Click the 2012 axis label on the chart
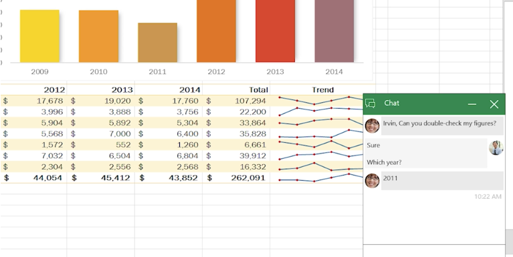 click(x=216, y=72)
